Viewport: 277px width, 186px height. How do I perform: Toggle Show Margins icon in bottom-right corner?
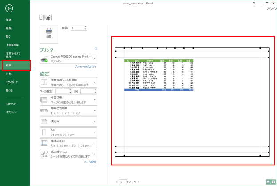268,182
